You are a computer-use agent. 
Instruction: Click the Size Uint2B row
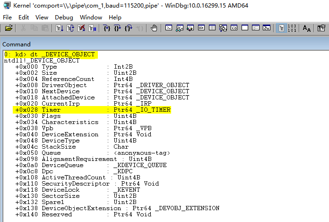[76, 73]
